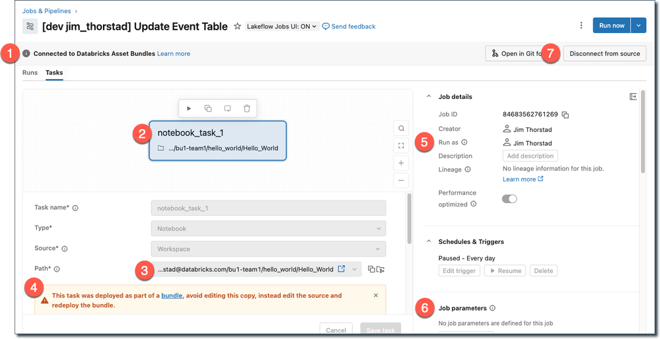Click the play icon above the task node

click(189, 108)
